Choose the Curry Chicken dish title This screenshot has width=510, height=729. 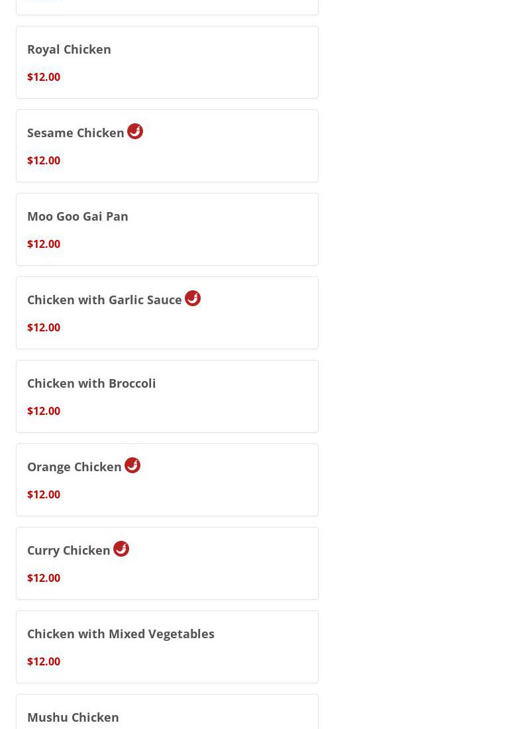pyautogui.click(x=68, y=551)
